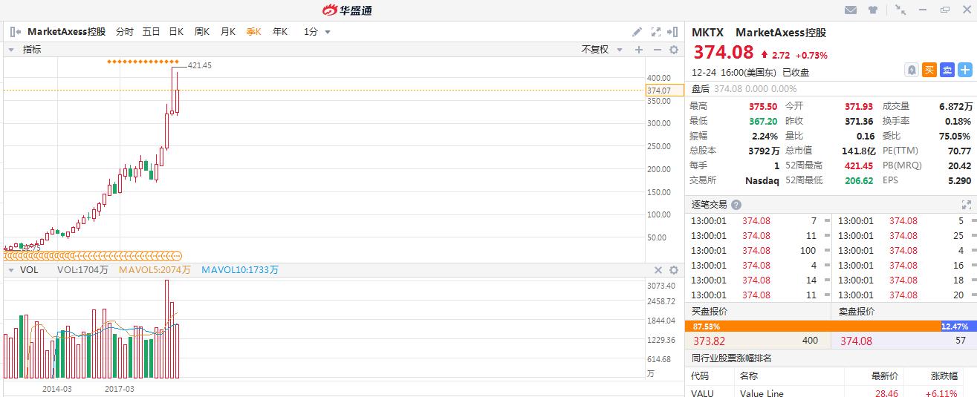The height and width of the screenshot is (397, 977).
Task: Sort industry list by 涨跌幅
Action: pyautogui.click(x=946, y=376)
